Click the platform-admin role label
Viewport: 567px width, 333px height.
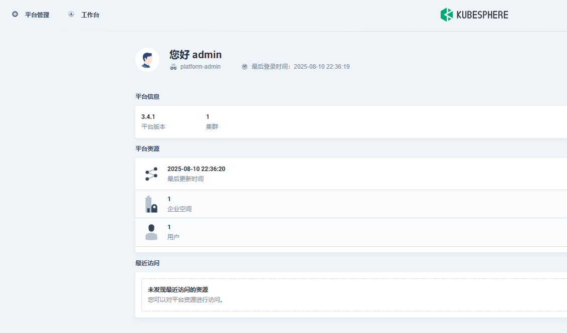(201, 67)
